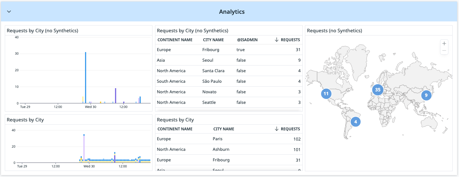Select the Paris row with 102 requests

pos(229,139)
